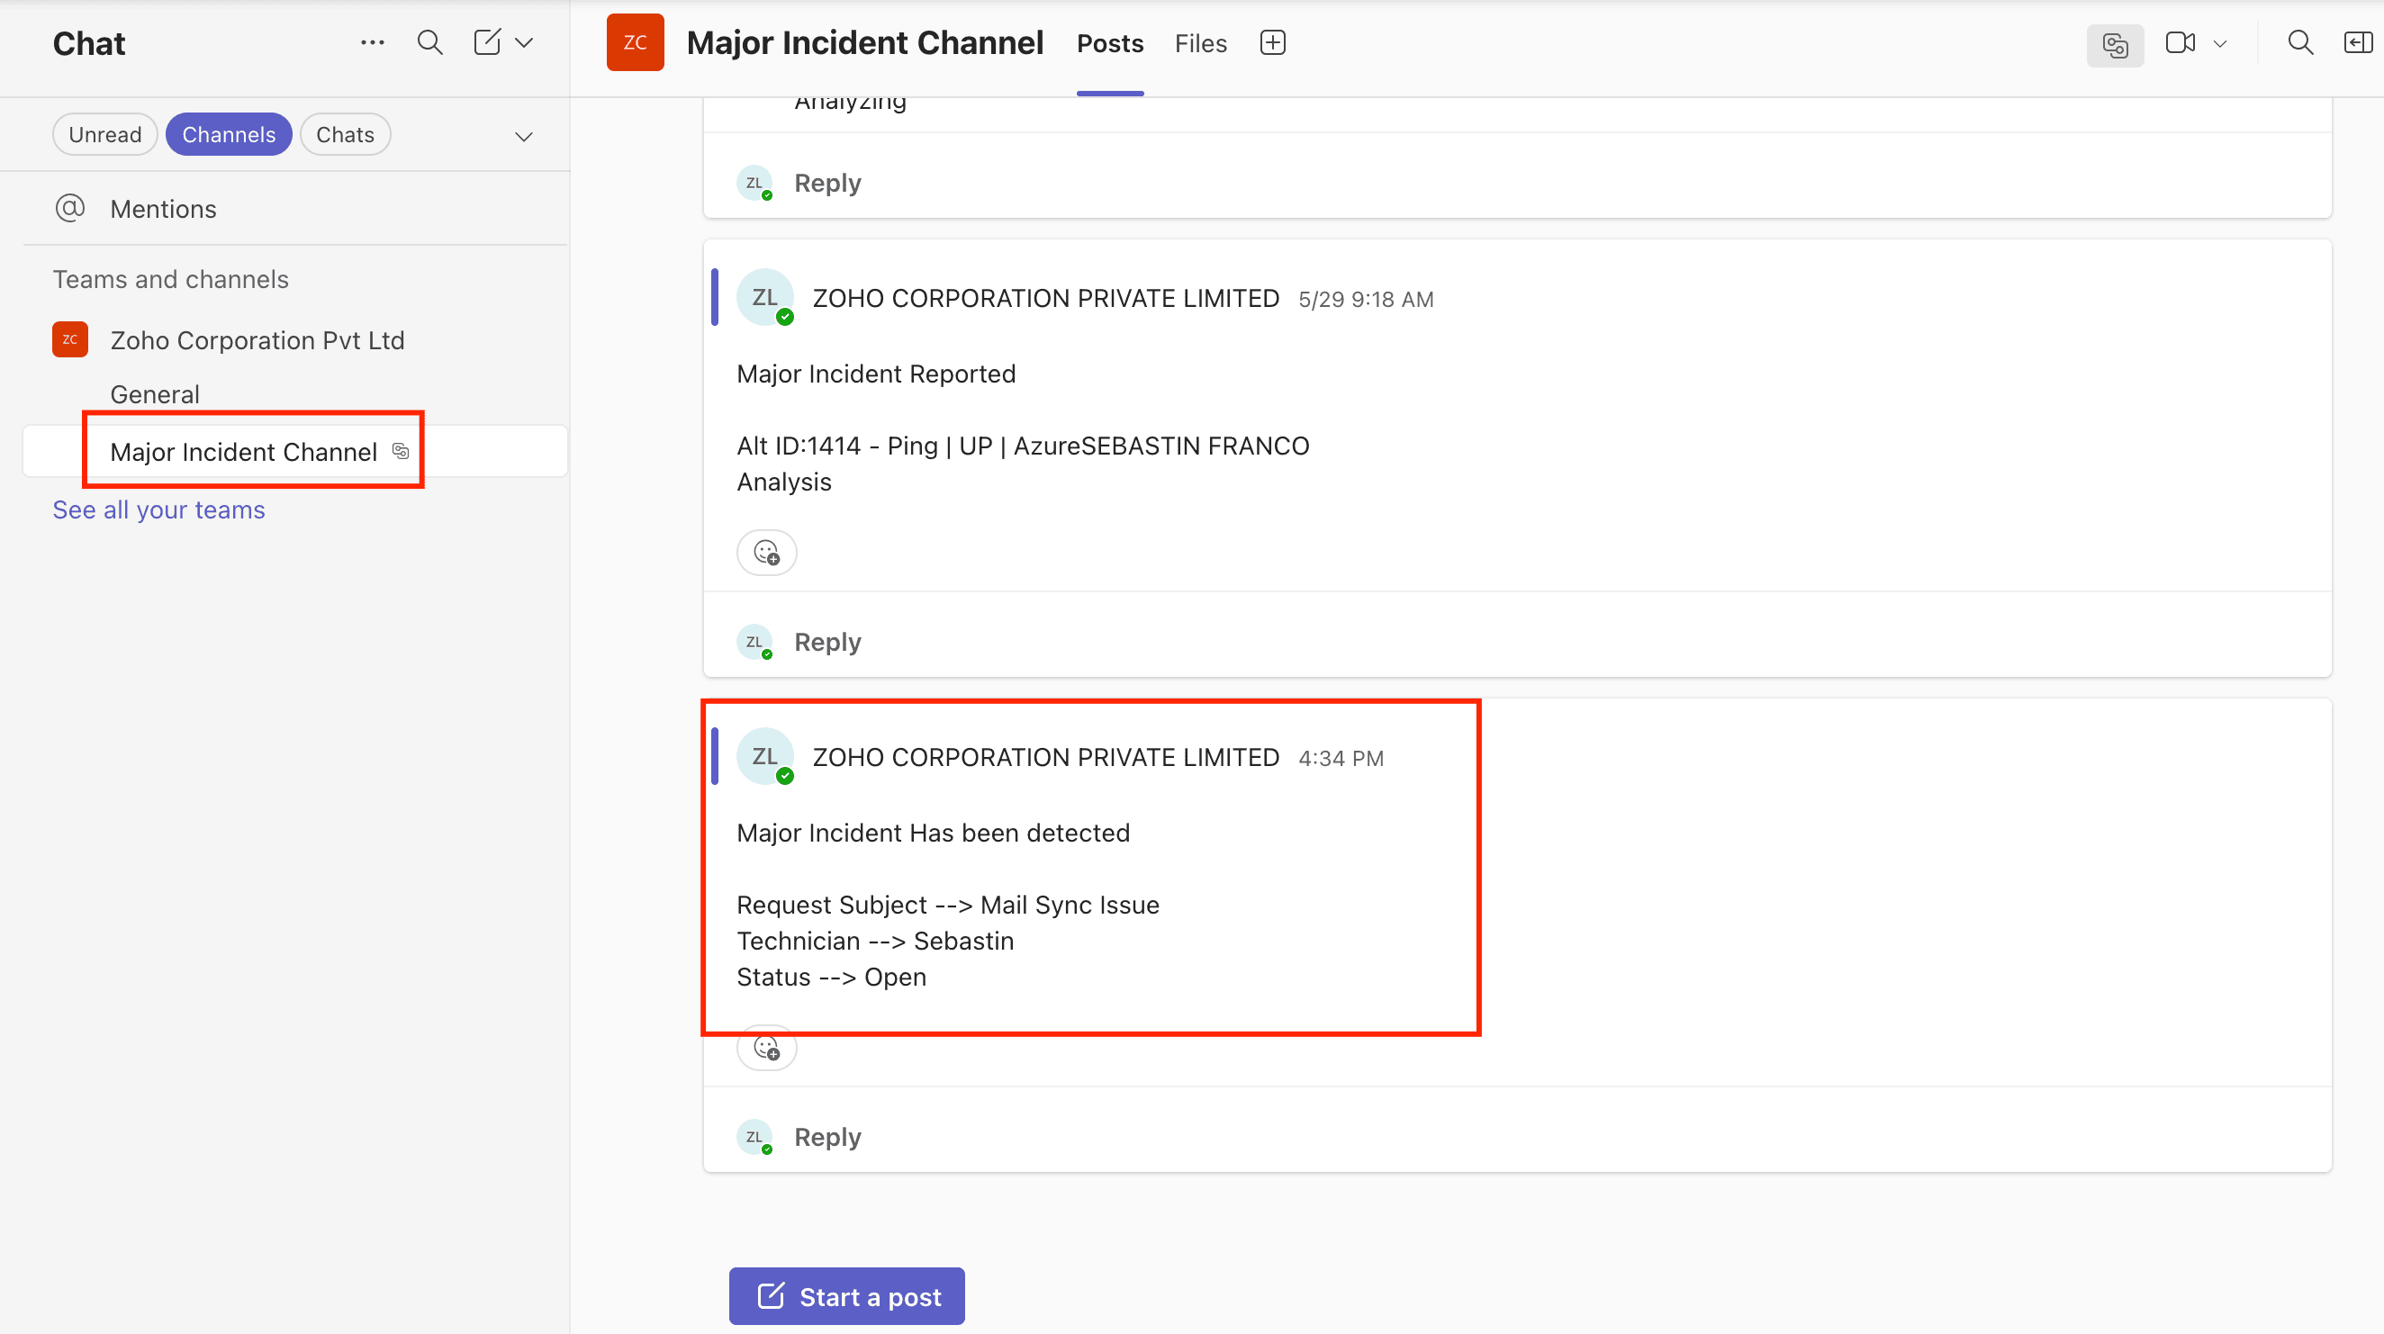The width and height of the screenshot is (2384, 1334).
Task: Open the side pane icon at the far right
Action: 2357,42
